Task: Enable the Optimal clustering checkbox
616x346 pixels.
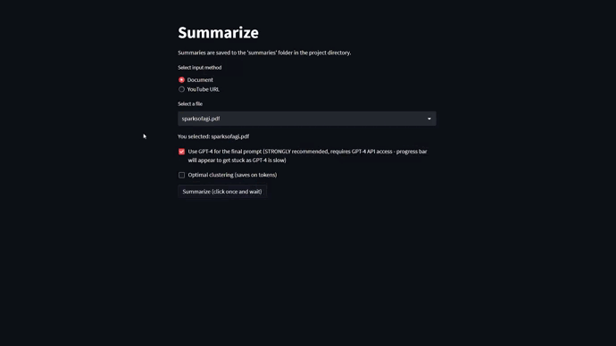Action: pyautogui.click(x=181, y=175)
